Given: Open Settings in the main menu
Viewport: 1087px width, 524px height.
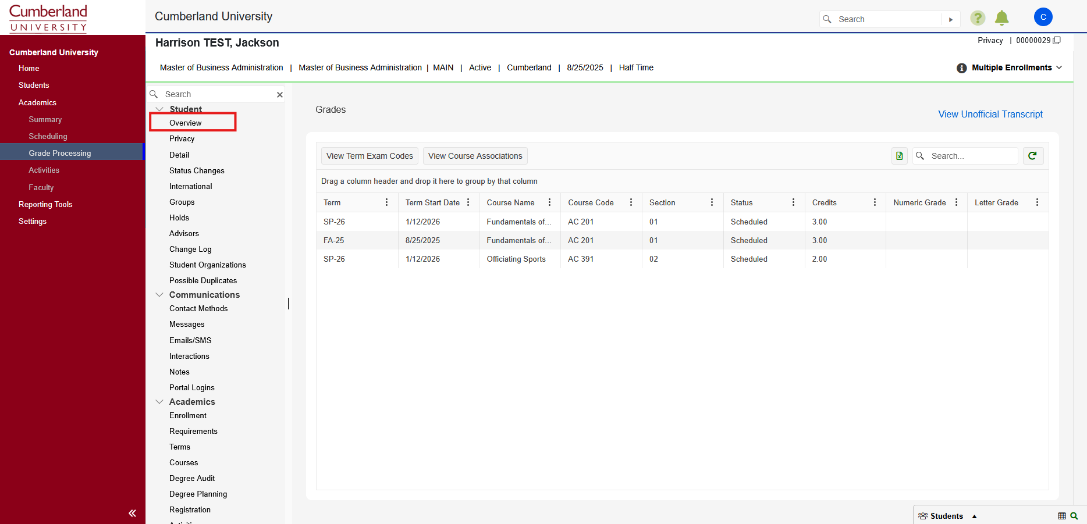Looking at the screenshot, I should 33,221.
